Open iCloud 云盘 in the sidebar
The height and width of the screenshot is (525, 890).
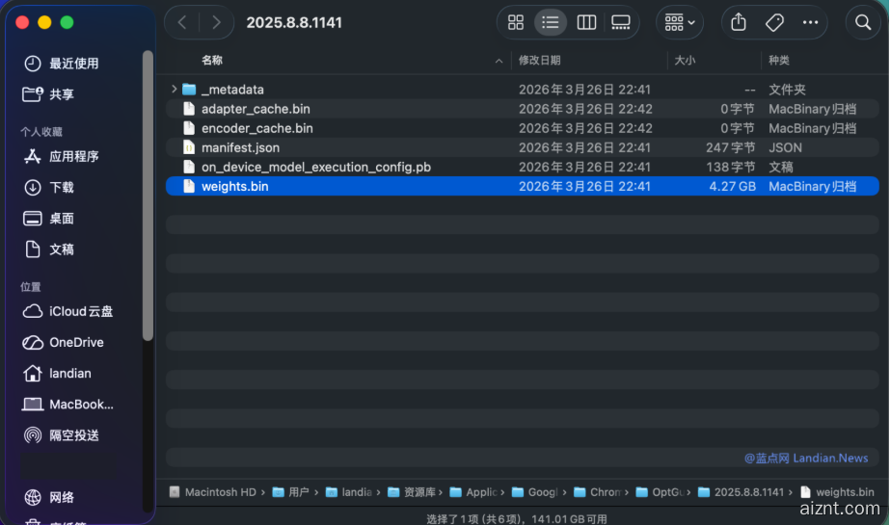pos(68,311)
